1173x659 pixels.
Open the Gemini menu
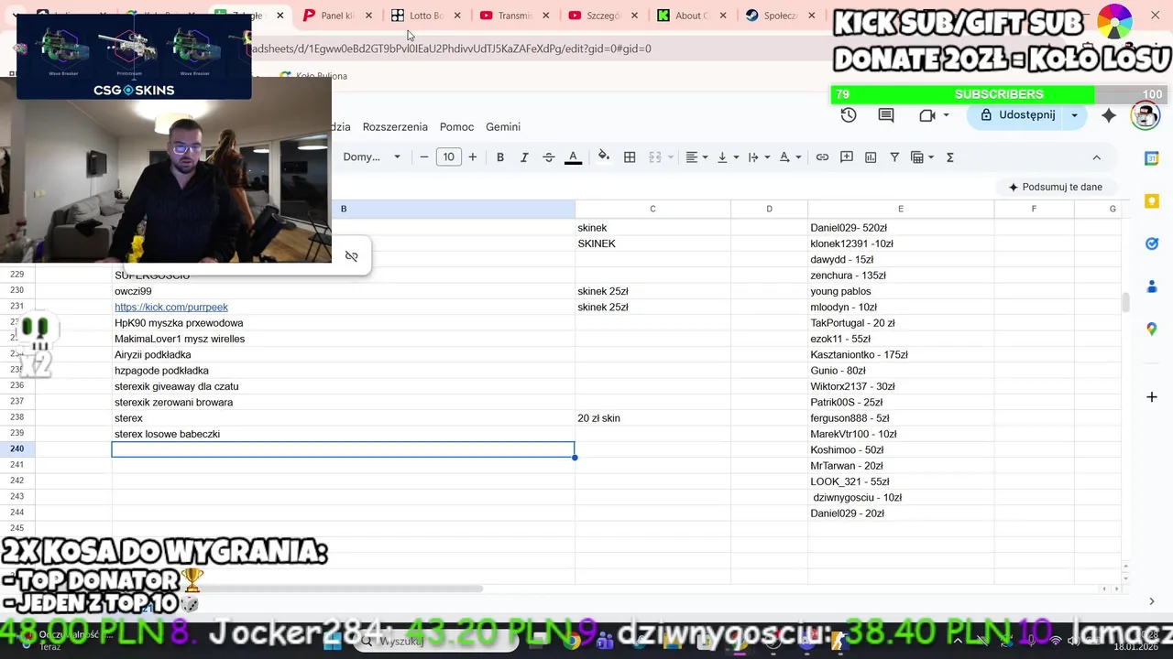coord(503,127)
